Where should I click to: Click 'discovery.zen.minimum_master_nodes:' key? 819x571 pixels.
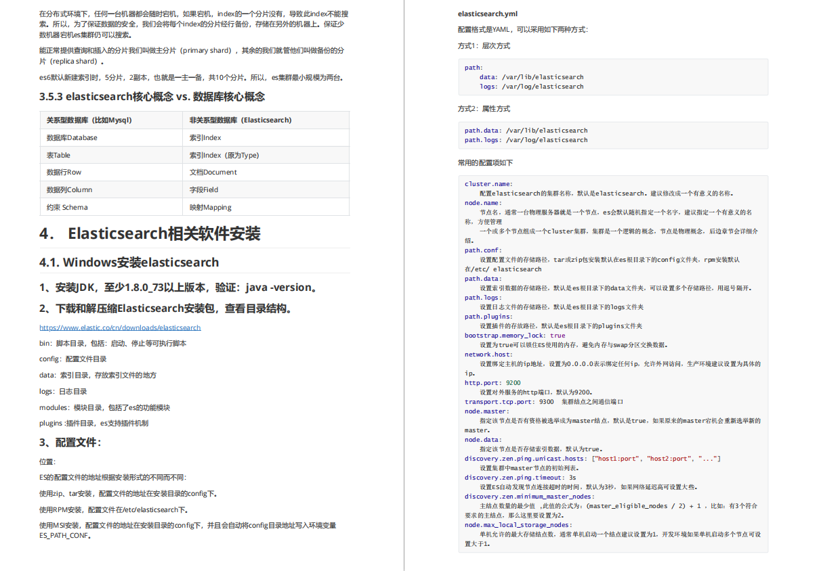[x=530, y=497]
